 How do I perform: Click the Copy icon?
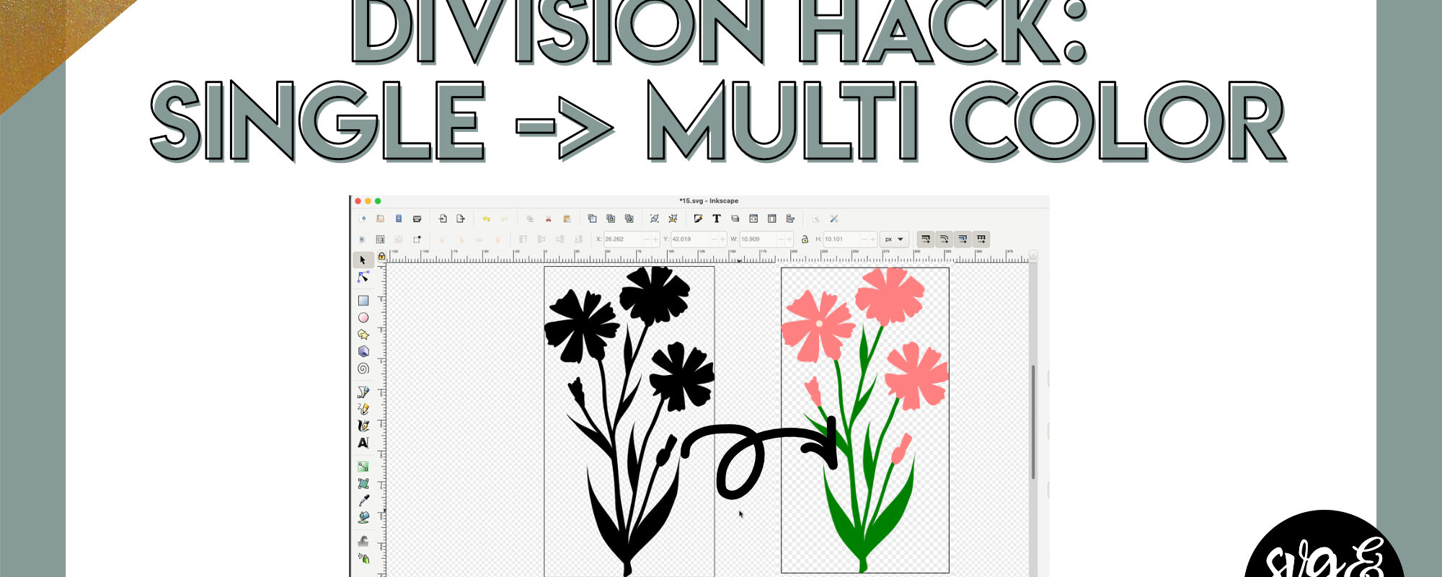(x=530, y=219)
